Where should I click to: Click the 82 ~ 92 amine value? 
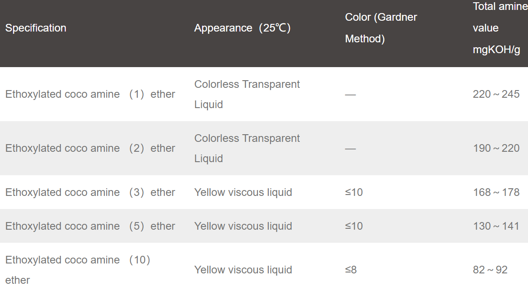tap(490, 270)
